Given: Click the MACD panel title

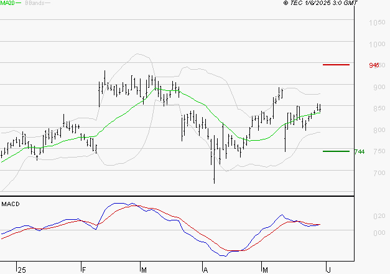Looking at the screenshot, I should pos(9,204).
